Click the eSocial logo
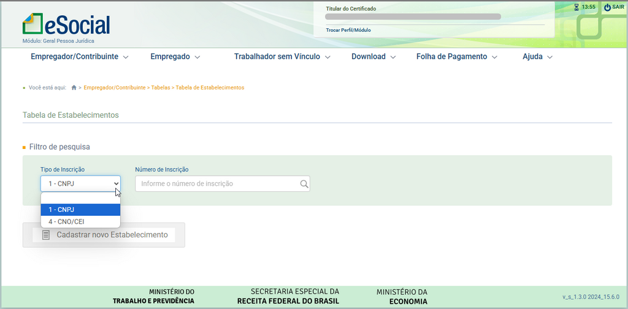 (66, 24)
